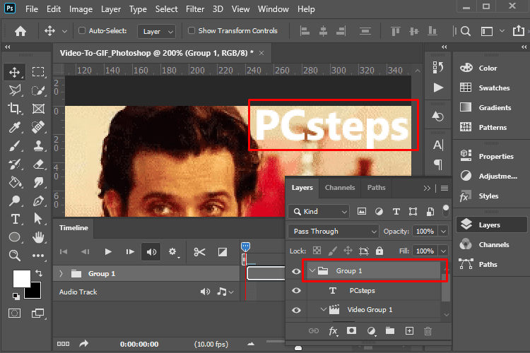Switch to the Paths tab
The height and width of the screenshot is (353, 530).
(x=376, y=188)
